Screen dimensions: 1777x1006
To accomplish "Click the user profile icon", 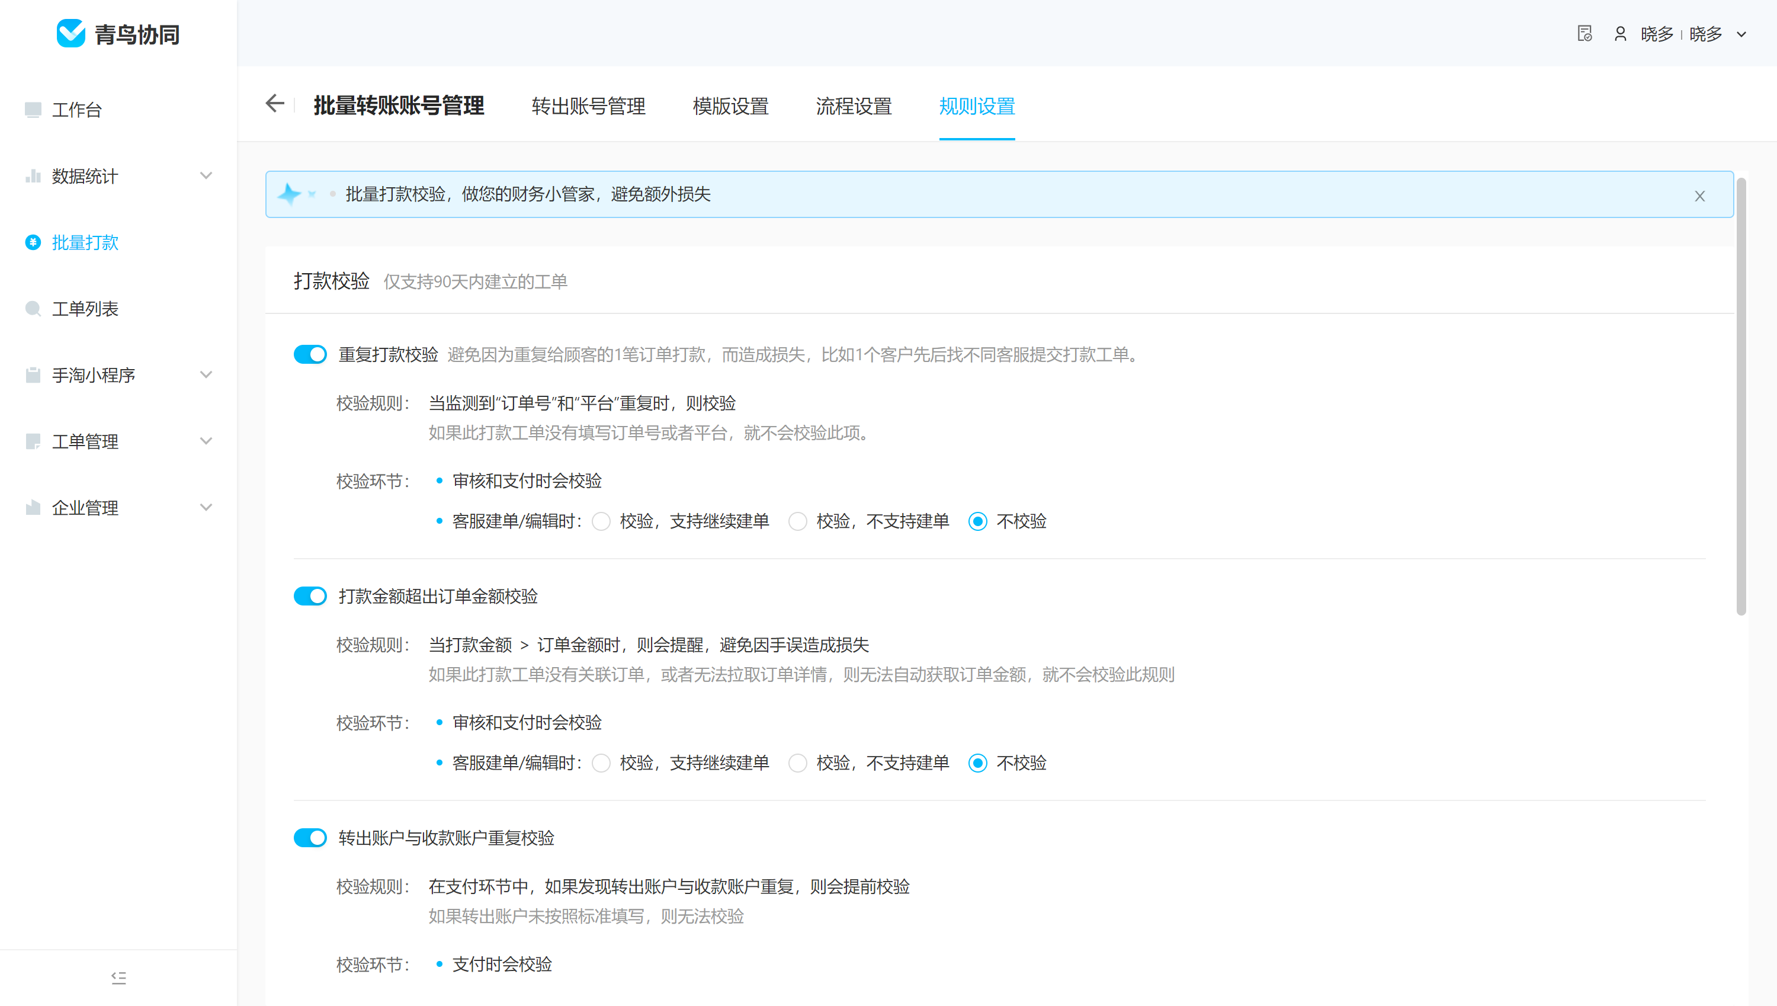I will coord(1620,33).
